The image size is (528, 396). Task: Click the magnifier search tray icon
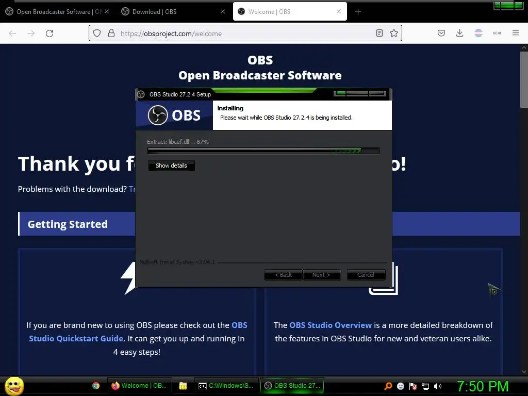(x=388, y=386)
